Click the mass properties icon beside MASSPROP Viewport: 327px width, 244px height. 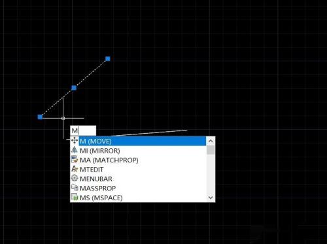[x=75, y=187]
